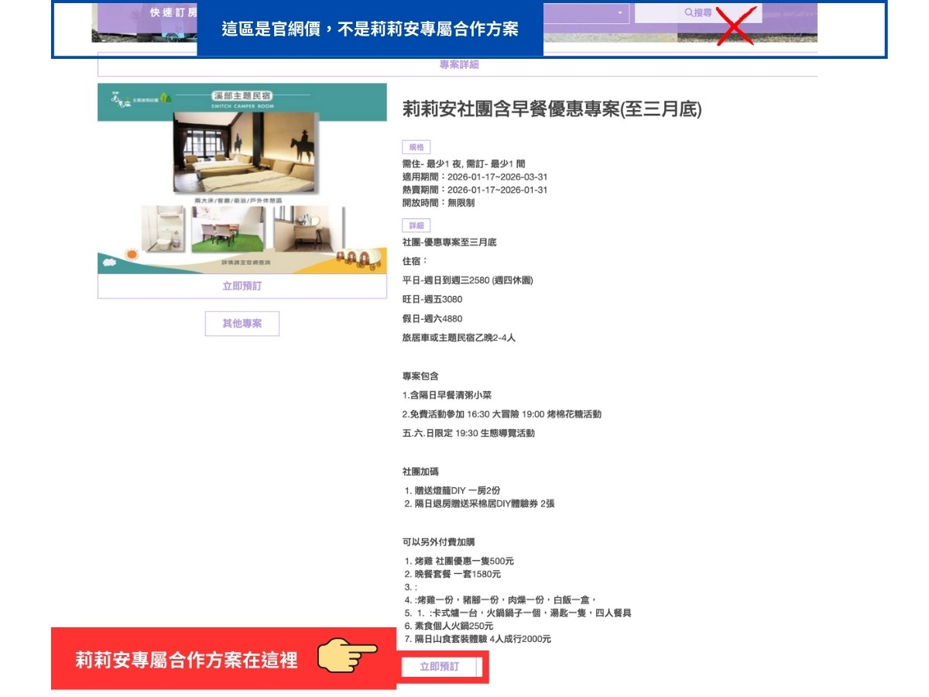Click the red-boxed 立即預訂 booking button
The height and width of the screenshot is (697, 929).
coord(439,667)
